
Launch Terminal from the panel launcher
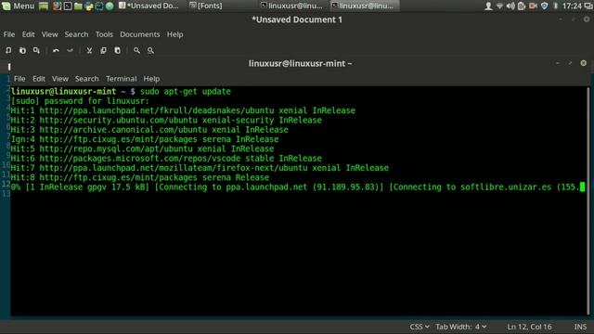[68, 6]
